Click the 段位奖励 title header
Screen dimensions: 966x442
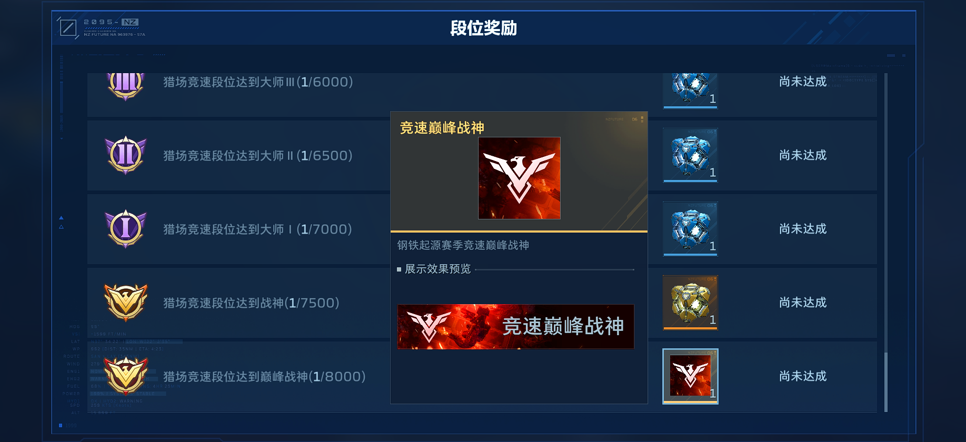(x=483, y=28)
